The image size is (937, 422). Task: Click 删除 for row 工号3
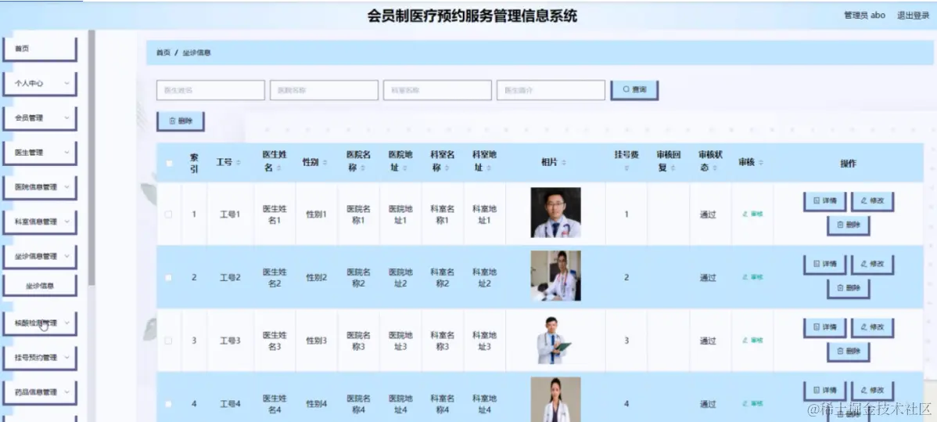click(x=849, y=352)
